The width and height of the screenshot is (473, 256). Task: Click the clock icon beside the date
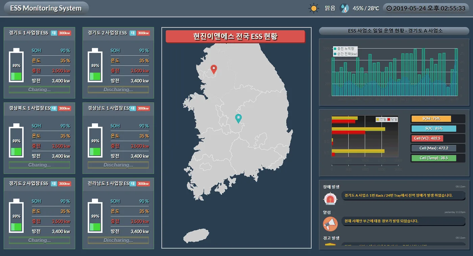(x=389, y=8)
